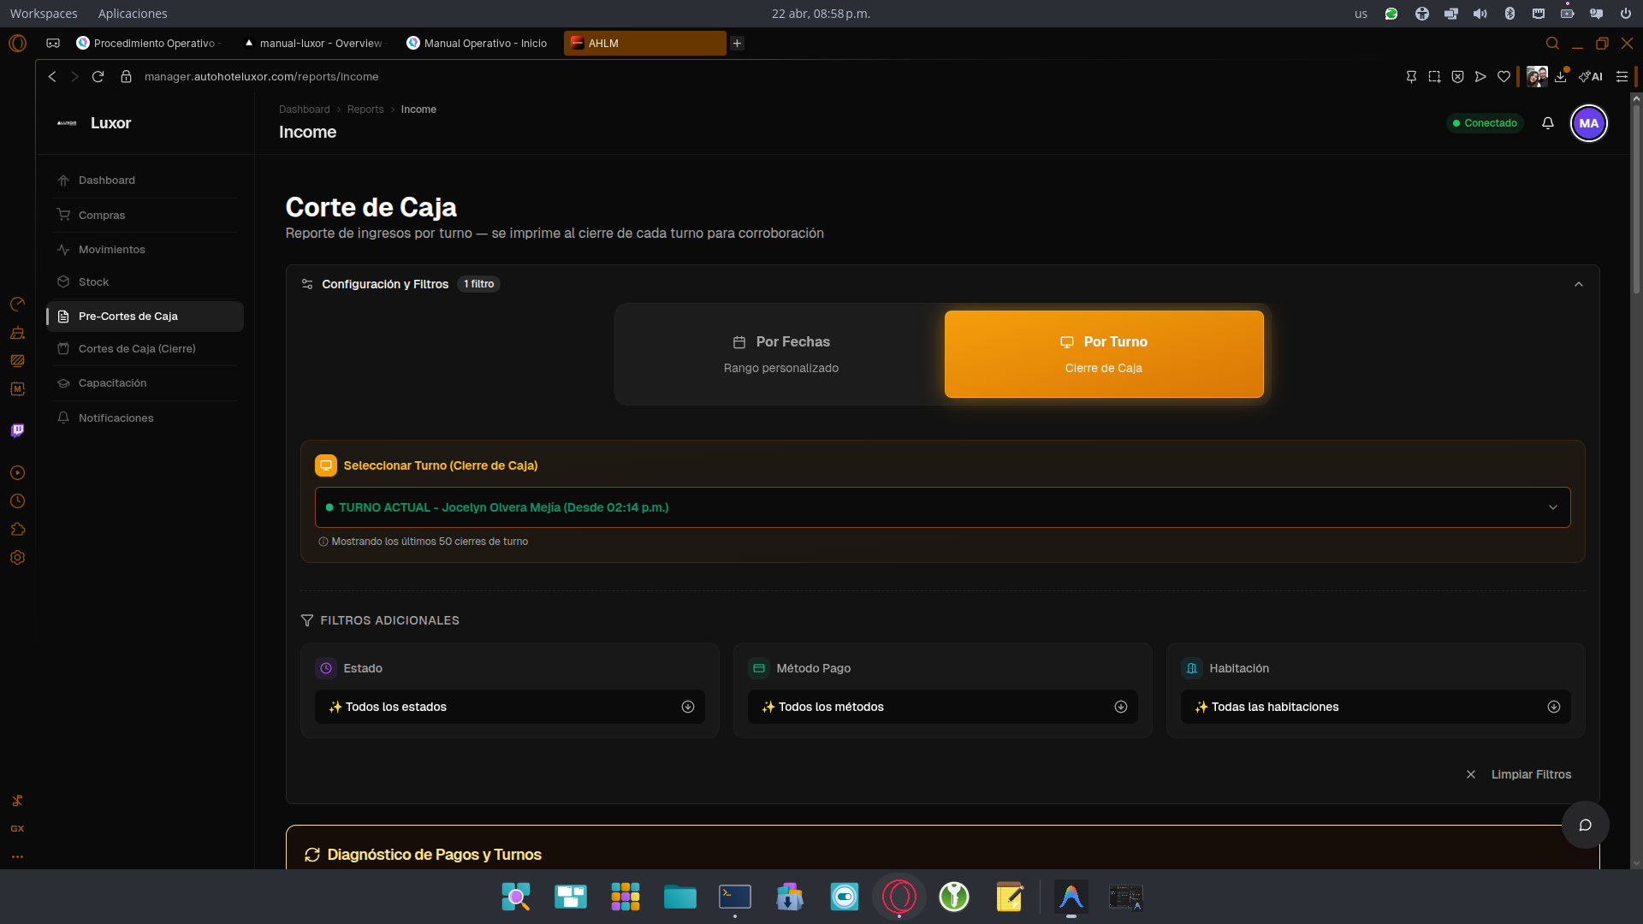Click the orange Seleccionar Turno monitor icon

pyautogui.click(x=326, y=465)
